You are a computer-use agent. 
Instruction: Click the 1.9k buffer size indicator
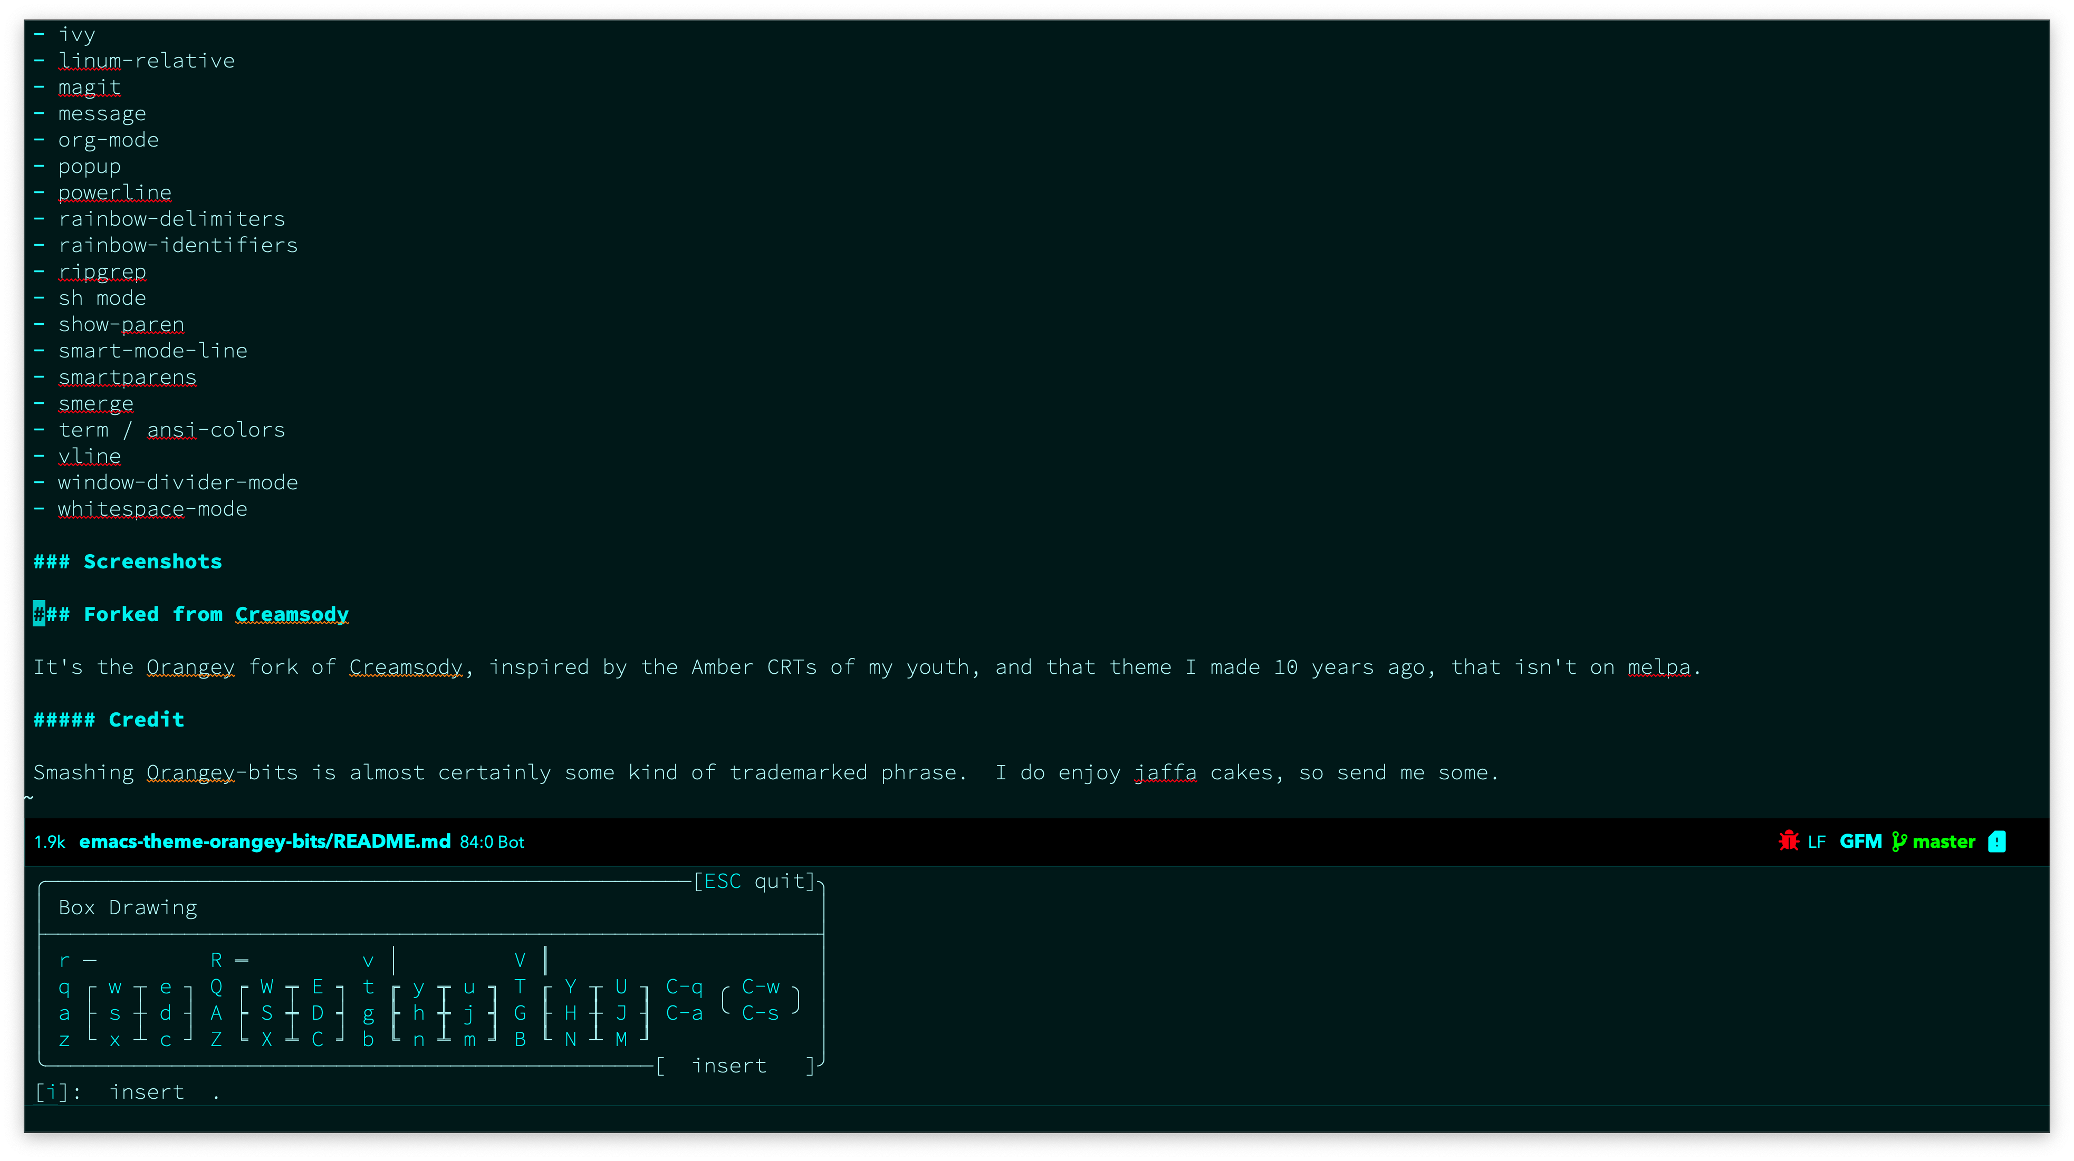(49, 841)
